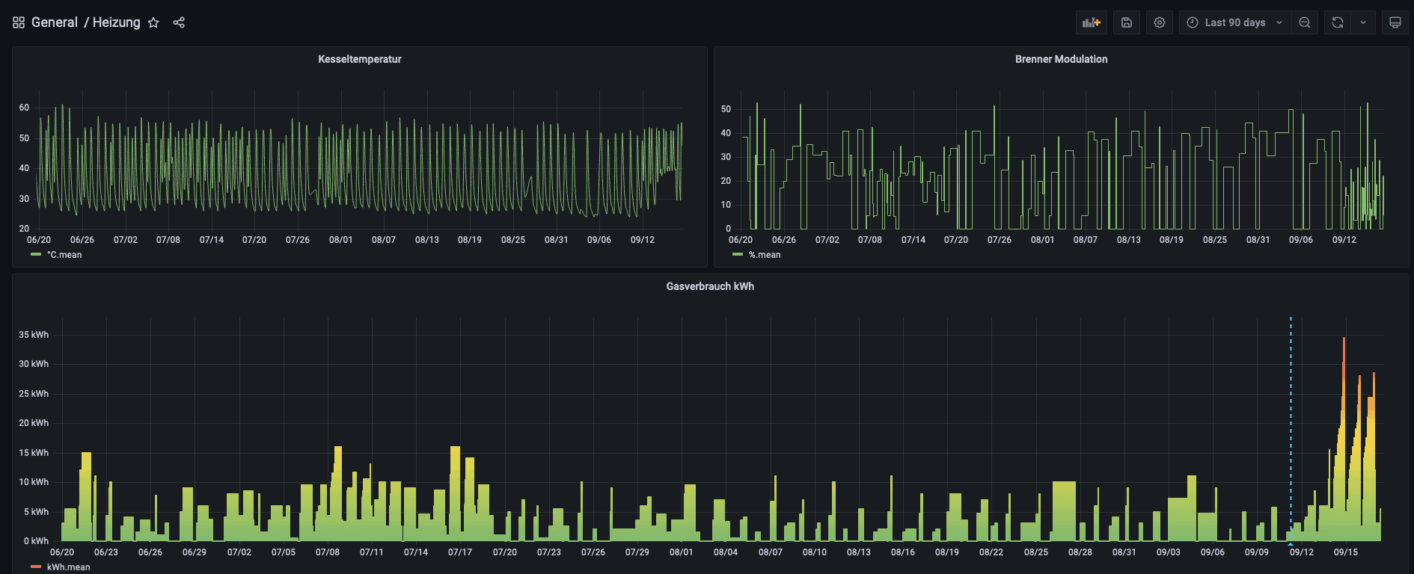
Task: Open the Last 90 days time picker
Action: [x=1234, y=22]
